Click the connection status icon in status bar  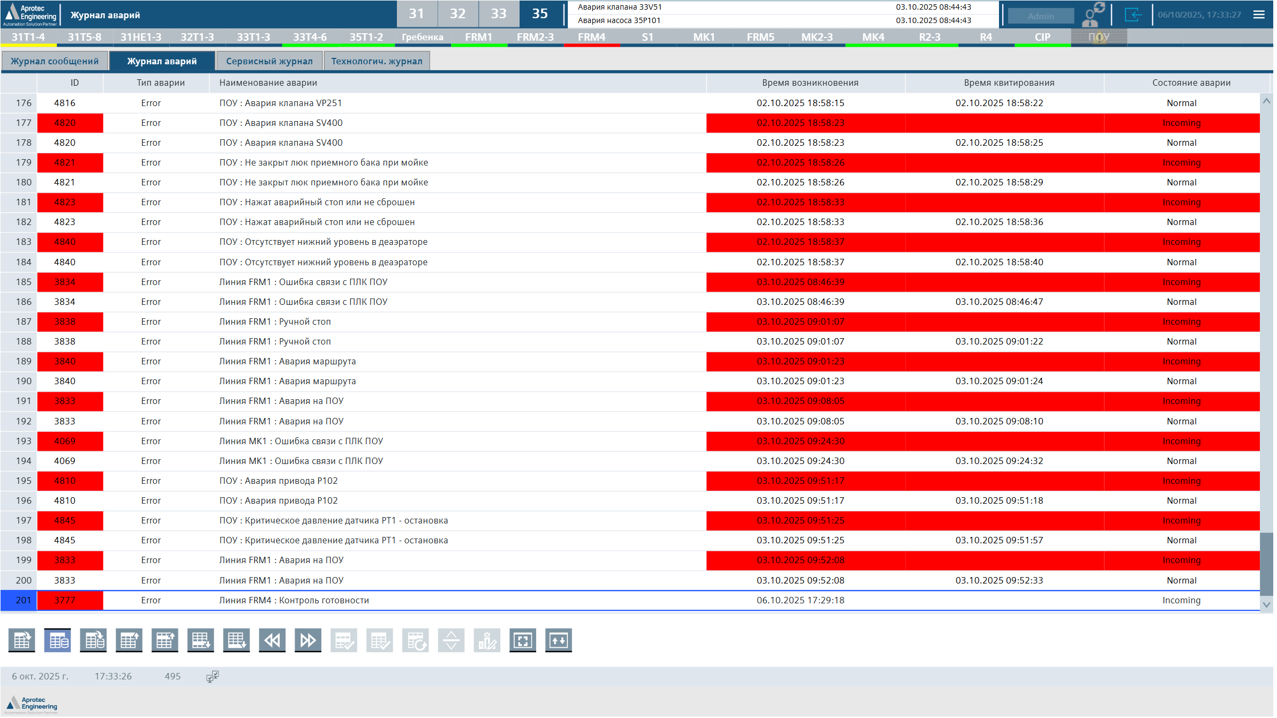click(213, 676)
